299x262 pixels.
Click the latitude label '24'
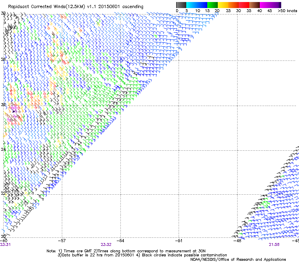pos(3,150)
